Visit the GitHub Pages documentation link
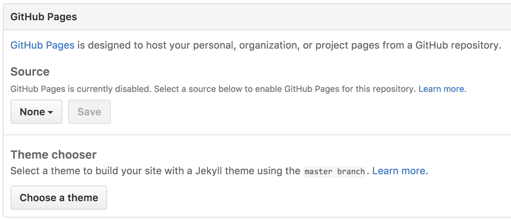Screen dimensions: 511x220 click(42, 45)
